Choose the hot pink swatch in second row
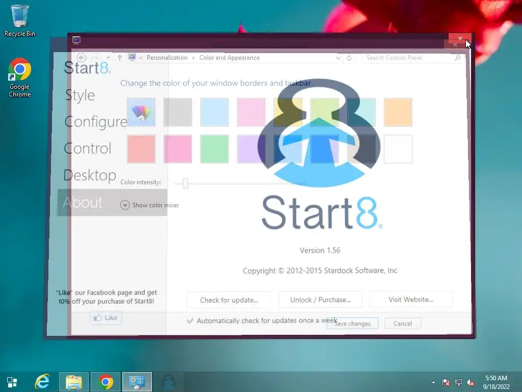Image resolution: width=522 pixels, height=392 pixels. click(x=178, y=149)
